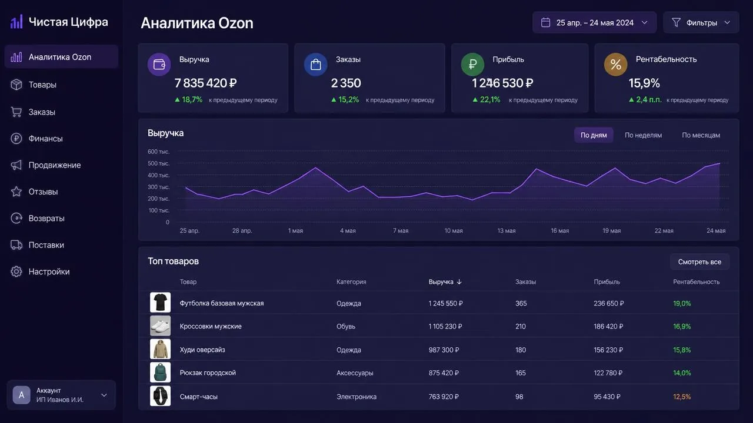Click the Рентабельность column header in the table

tap(697, 282)
